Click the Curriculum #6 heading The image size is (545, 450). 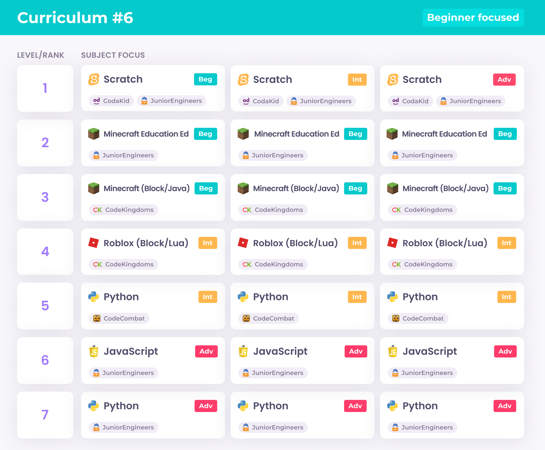(75, 18)
